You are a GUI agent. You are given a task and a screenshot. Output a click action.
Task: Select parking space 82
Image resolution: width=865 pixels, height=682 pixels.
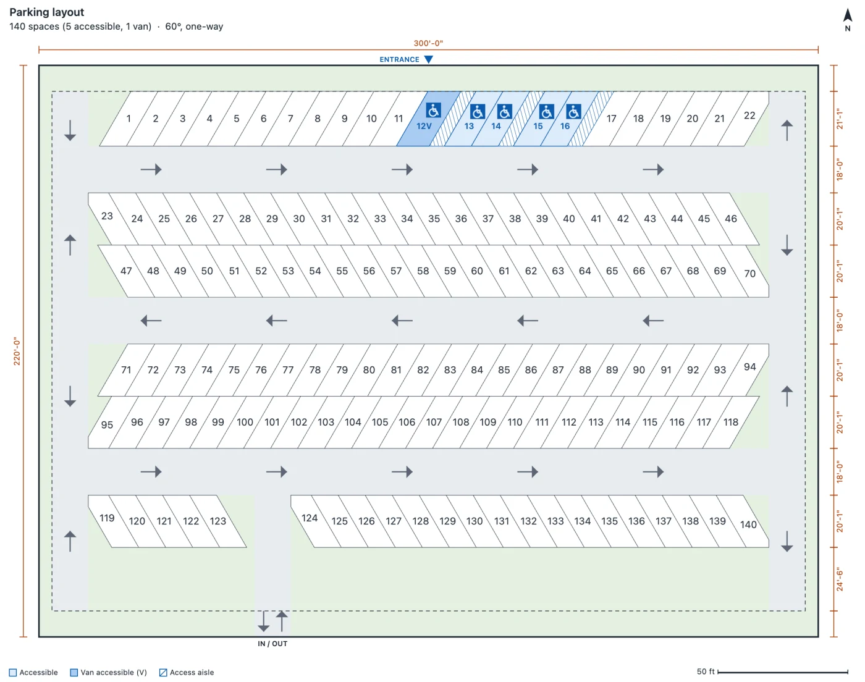pyautogui.click(x=423, y=370)
